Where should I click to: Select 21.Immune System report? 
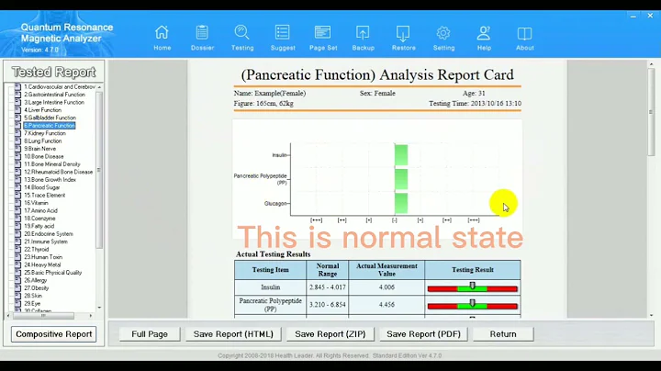coord(46,242)
